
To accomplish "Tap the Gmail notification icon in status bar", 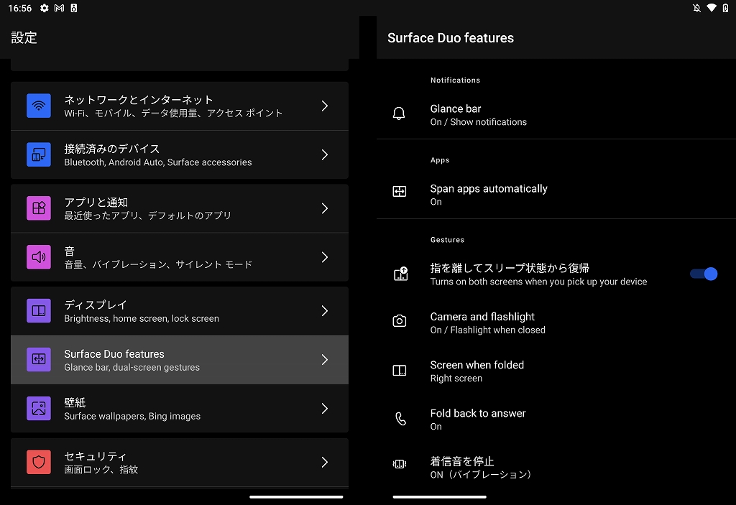I will coord(59,8).
